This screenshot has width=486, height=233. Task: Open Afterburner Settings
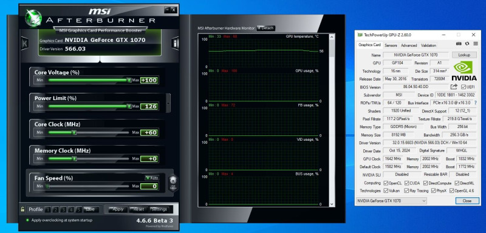click(159, 209)
